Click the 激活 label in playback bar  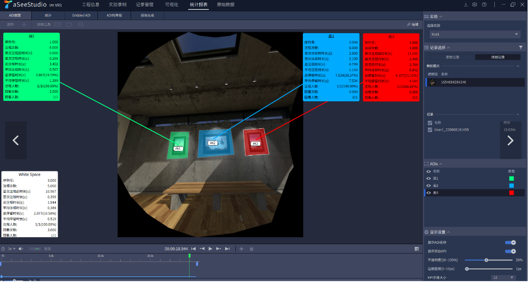pyautogui.click(x=47, y=249)
